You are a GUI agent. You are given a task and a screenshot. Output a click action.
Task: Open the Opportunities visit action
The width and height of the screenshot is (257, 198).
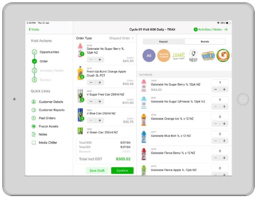pyautogui.click(x=49, y=52)
